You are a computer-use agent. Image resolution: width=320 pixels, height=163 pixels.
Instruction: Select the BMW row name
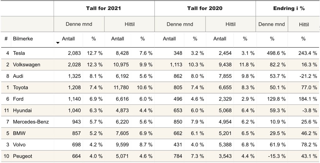click(x=18, y=133)
